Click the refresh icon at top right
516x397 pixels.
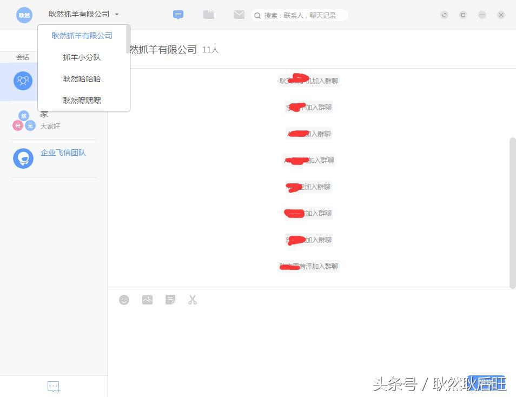[444, 15]
